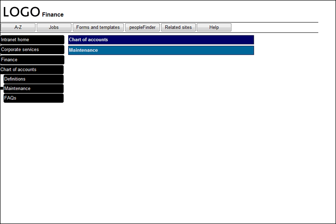Go to the Jobs page

coord(54,28)
